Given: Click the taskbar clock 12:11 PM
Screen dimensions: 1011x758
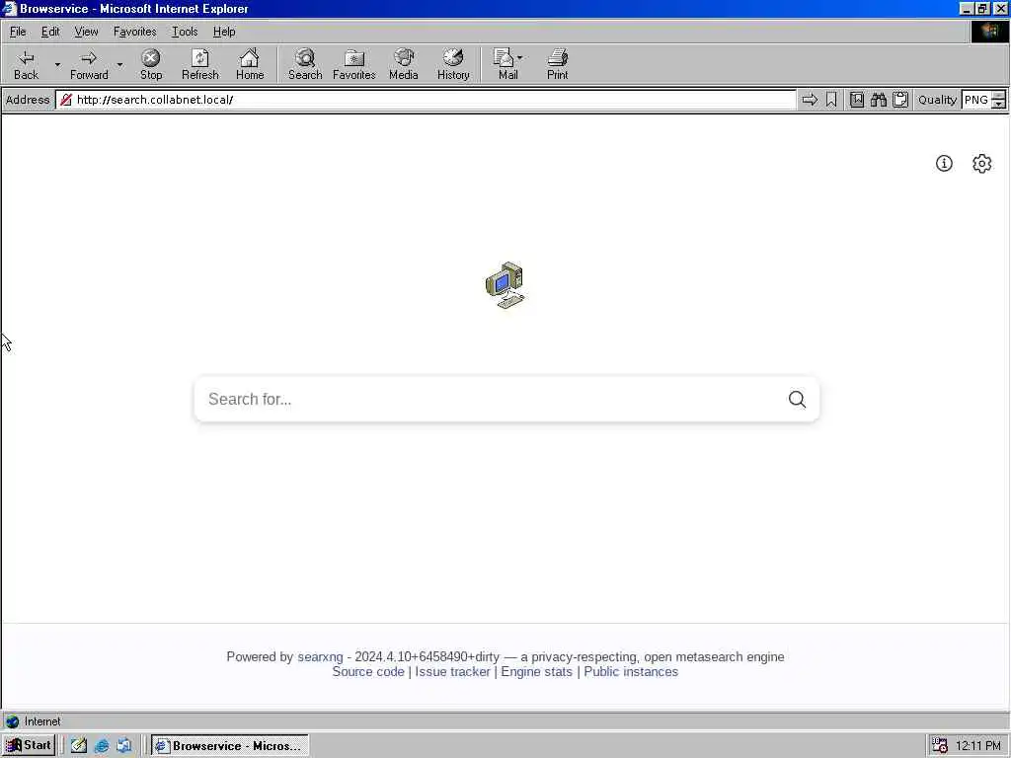Looking at the screenshot, I should click(x=978, y=746).
